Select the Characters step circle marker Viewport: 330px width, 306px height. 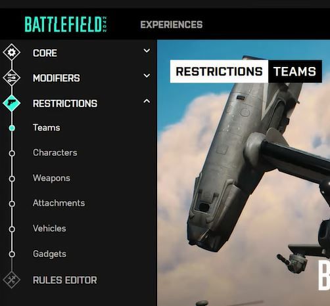click(12, 153)
